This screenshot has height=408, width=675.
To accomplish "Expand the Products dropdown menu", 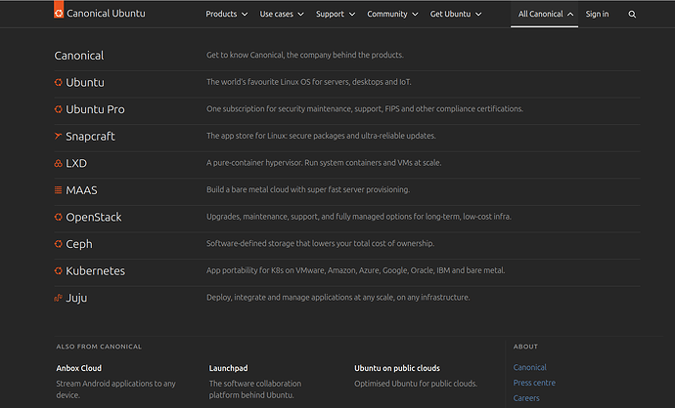I will coord(227,15).
